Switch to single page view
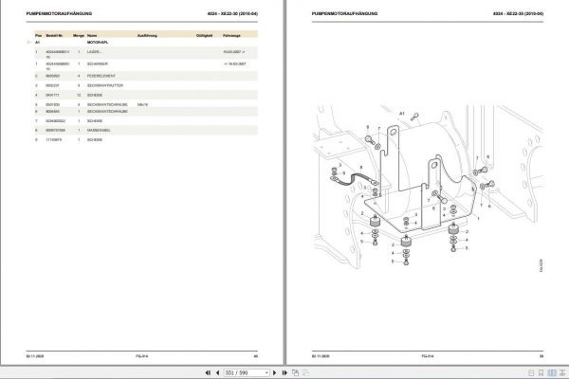The image size is (569, 379). [x=531, y=372]
